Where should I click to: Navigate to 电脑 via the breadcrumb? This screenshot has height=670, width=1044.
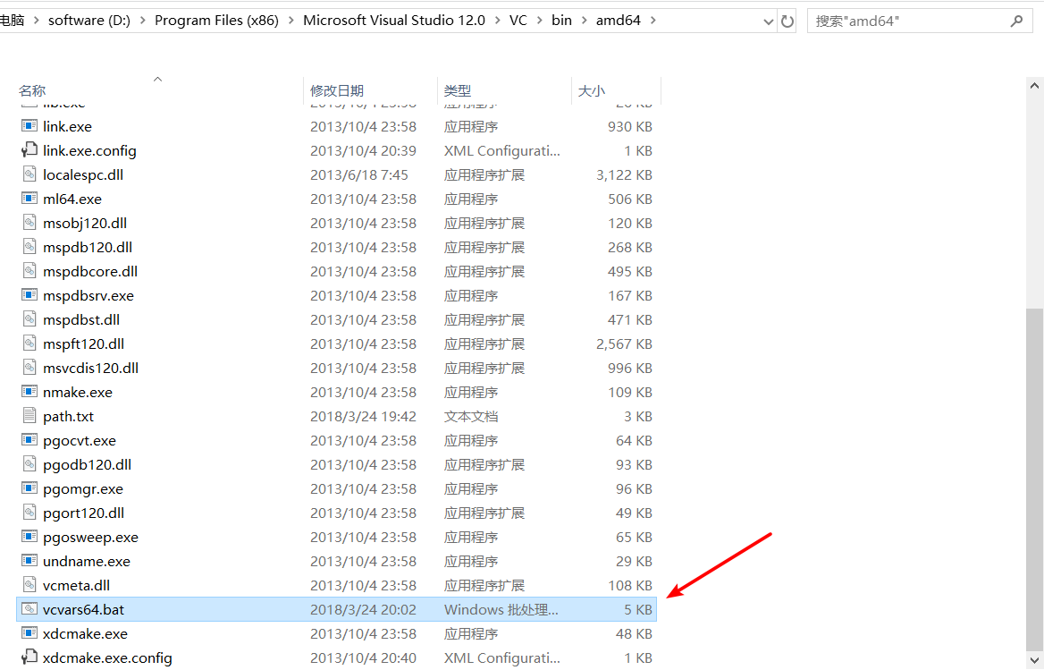pyautogui.click(x=14, y=19)
